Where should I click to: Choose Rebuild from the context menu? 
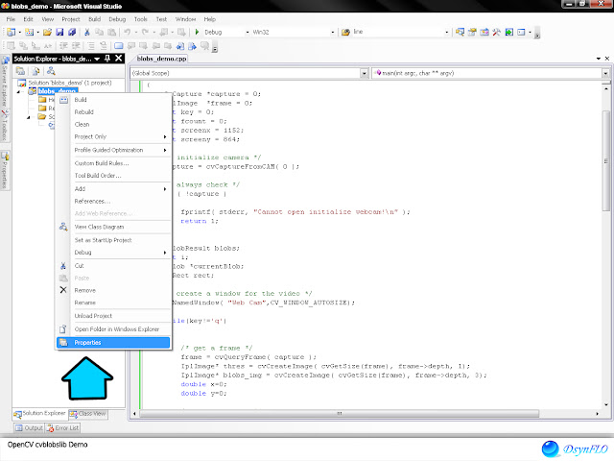pyautogui.click(x=113, y=112)
